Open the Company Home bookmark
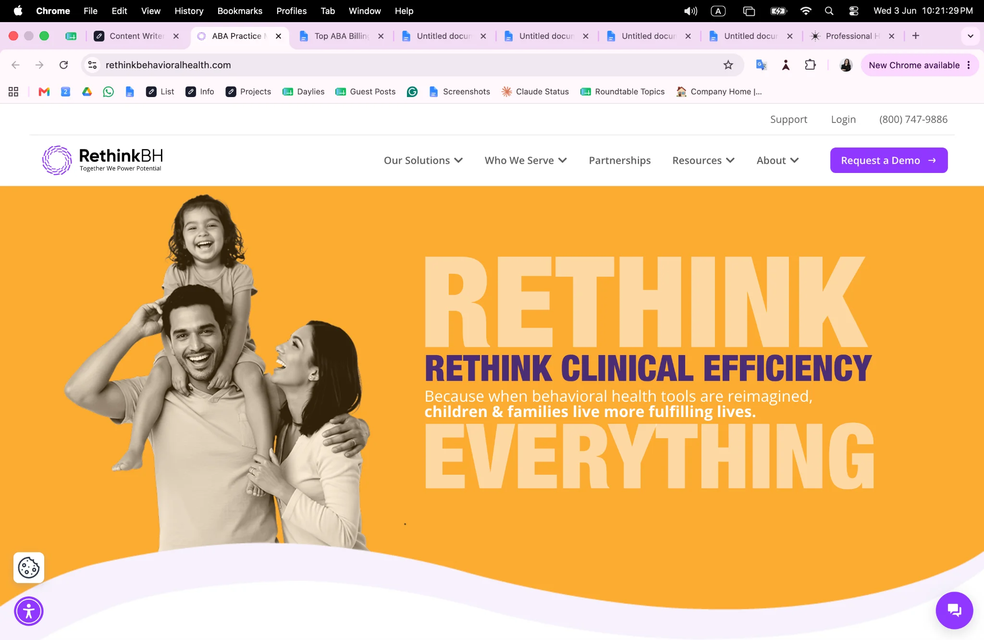The width and height of the screenshot is (984, 640). click(x=719, y=92)
